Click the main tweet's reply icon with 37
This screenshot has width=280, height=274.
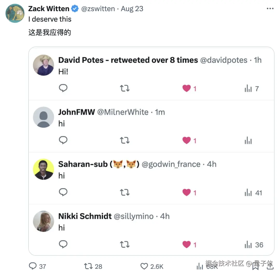coord(33,266)
